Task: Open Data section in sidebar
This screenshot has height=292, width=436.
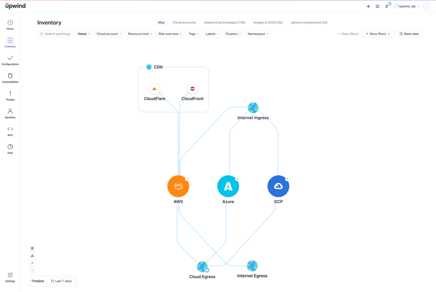Action: click(x=10, y=149)
